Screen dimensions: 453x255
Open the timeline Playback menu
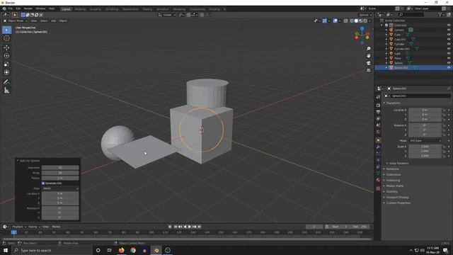[19, 227]
